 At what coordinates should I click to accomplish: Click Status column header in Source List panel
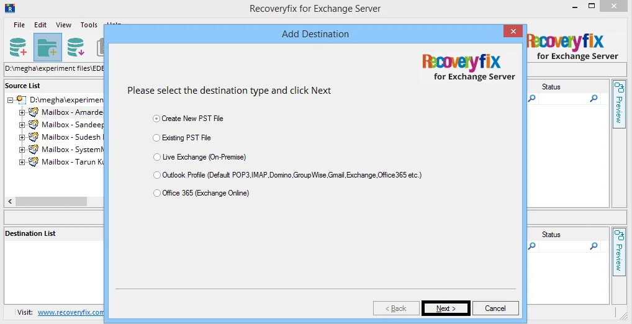coord(551,87)
